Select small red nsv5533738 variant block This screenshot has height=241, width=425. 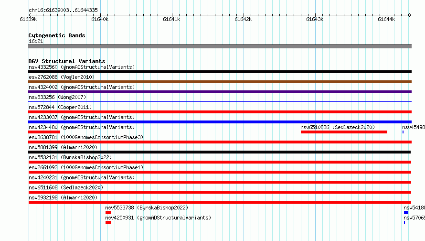(108, 212)
